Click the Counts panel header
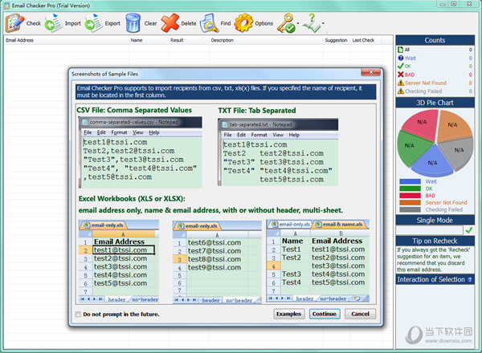Image resolution: width=482 pixels, height=353 pixels. [435, 40]
